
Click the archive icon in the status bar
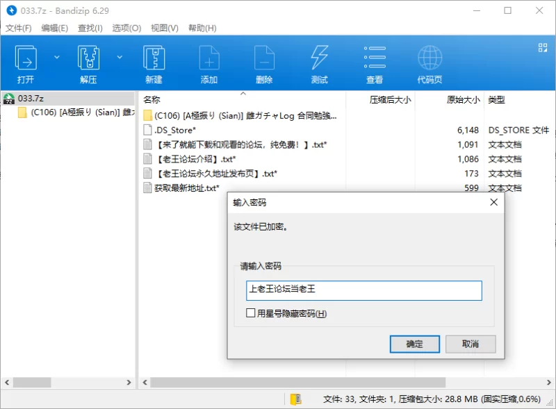[x=296, y=399]
